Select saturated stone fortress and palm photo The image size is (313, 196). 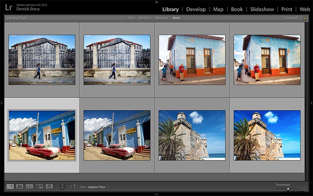tap(267, 135)
